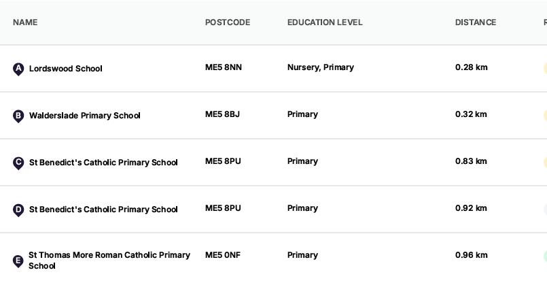The width and height of the screenshot is (547, 283).
Task: Click the 0.96 km distance value
Action: tap(472, 255)
